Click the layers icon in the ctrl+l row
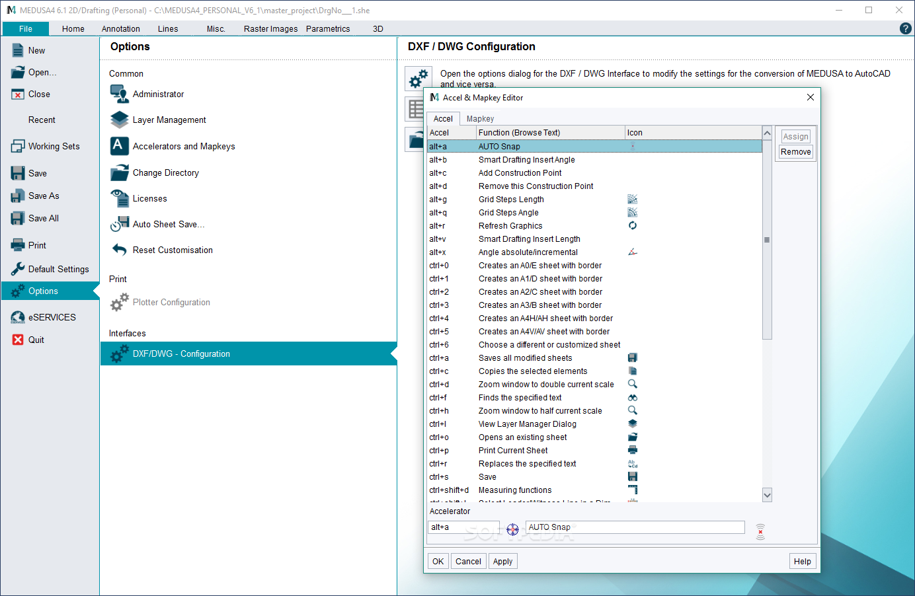Screen dimensions: 915x596 point(633,424)
